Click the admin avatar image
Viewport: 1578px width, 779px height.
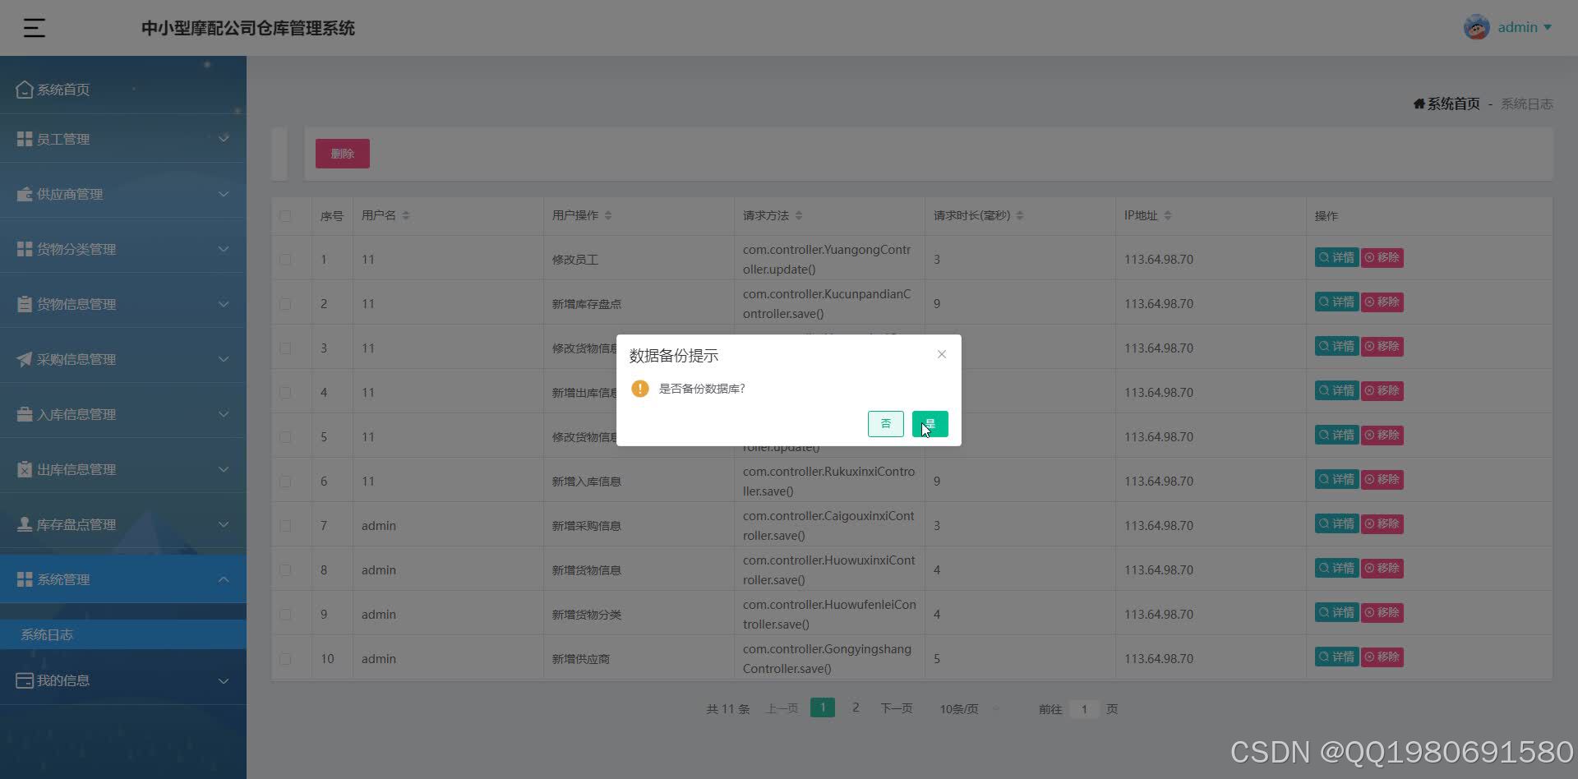(x=1477, y=26)
